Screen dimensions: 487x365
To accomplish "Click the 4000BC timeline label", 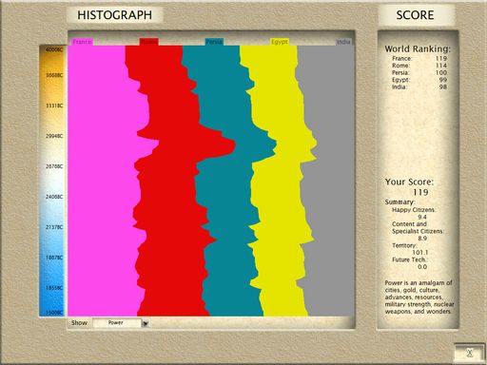I will click(x=54, y=49).
